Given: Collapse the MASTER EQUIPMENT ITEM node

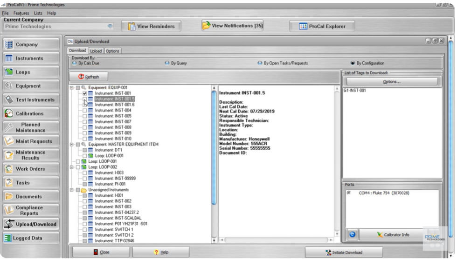Looking at the screenshot, I should click(x=71, y=144).
